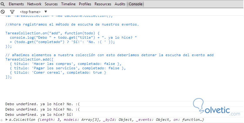Clear the console with the no-entry icon

click(3, 12)
